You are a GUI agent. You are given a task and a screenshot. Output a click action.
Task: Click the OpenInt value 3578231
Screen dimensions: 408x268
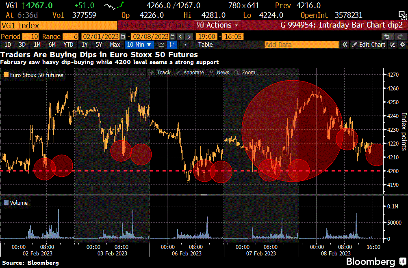tap(348, 15)
